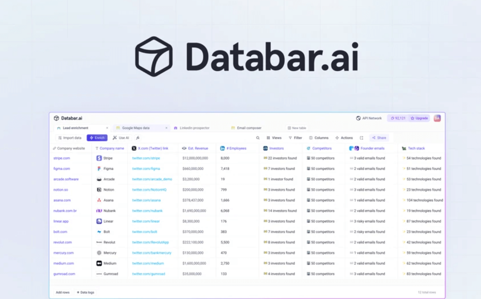Click the Figma company logo icon
The width and height of the screenshot is (481, 299).
(99, 169)
